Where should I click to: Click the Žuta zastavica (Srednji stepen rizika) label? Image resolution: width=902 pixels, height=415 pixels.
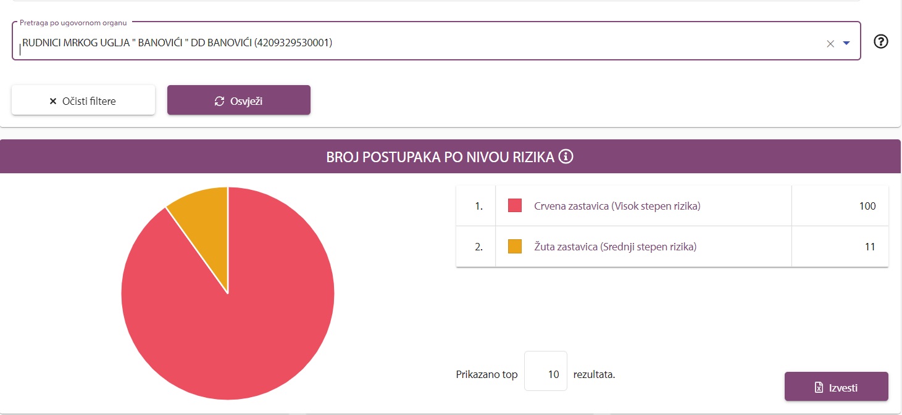pos(615,247)
